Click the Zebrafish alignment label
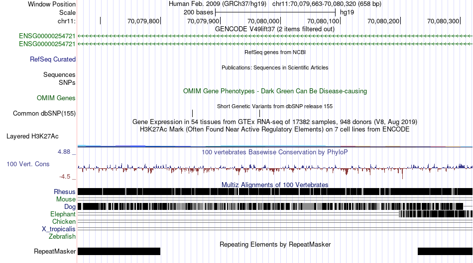473x263 pixels. click(x=62, y=237)
